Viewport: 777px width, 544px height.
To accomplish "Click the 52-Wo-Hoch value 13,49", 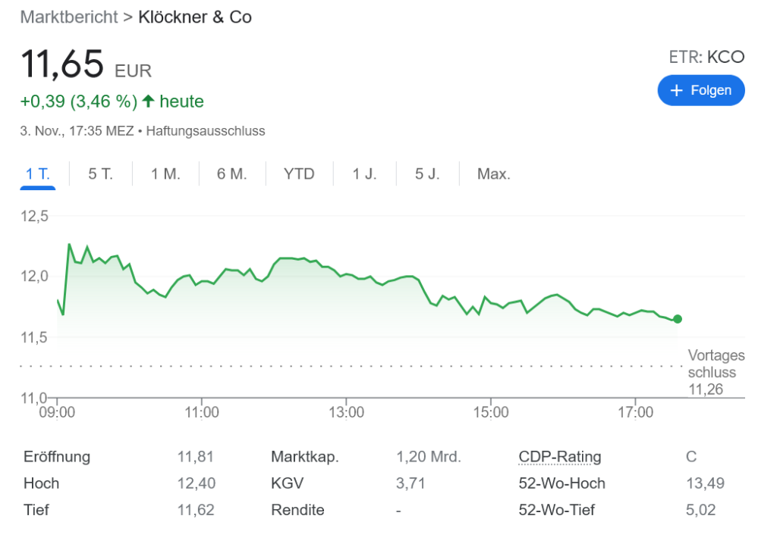I will click(706, 483).
